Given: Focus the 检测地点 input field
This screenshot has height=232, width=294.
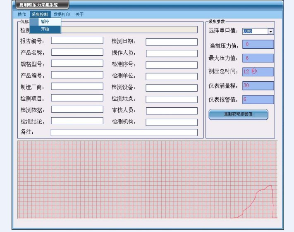Looking at the screenshot, I should pyautogui.click(x=172, y=99).
